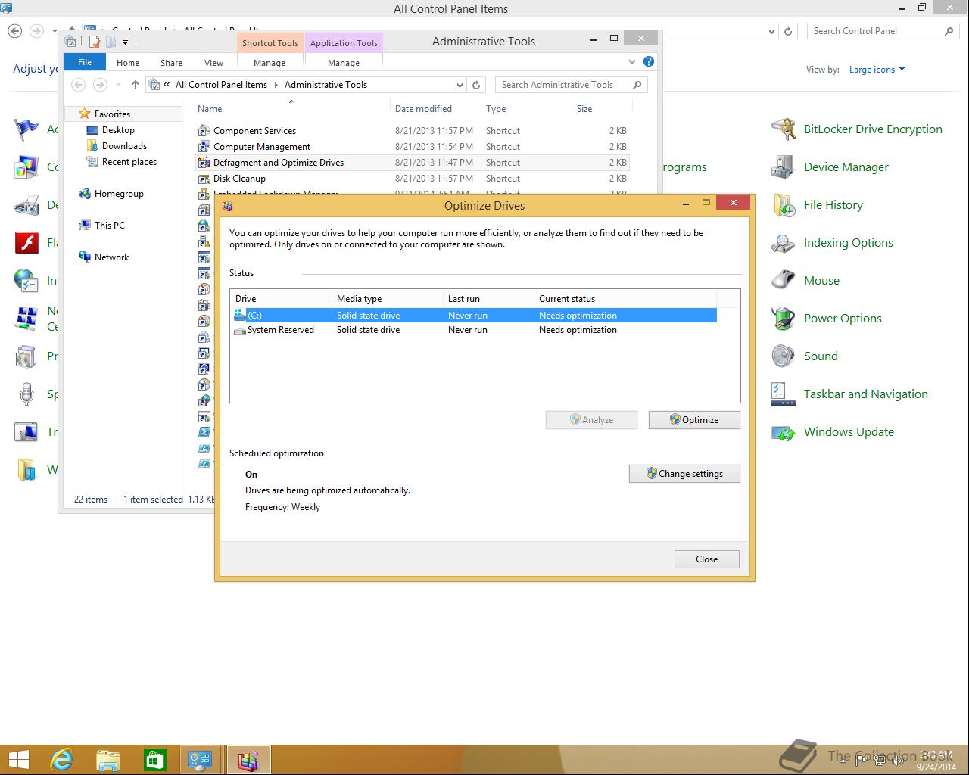This screenshot has height=775, width=969.
Task: Select the (C:) drive row
Action: [475, 316]
